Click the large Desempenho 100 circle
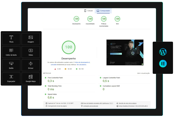This screenshot has height=118, width=175. [68, 47]
